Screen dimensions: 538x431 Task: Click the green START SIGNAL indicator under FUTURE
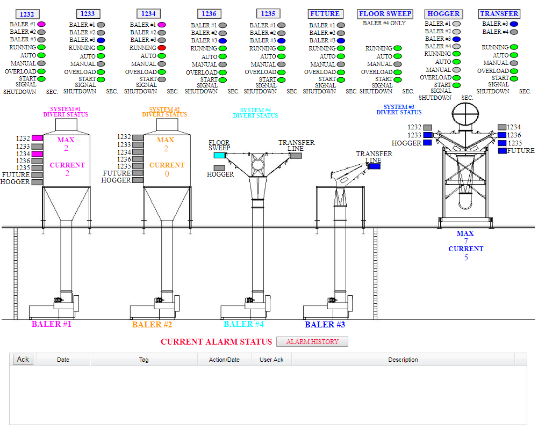point(341,80)
